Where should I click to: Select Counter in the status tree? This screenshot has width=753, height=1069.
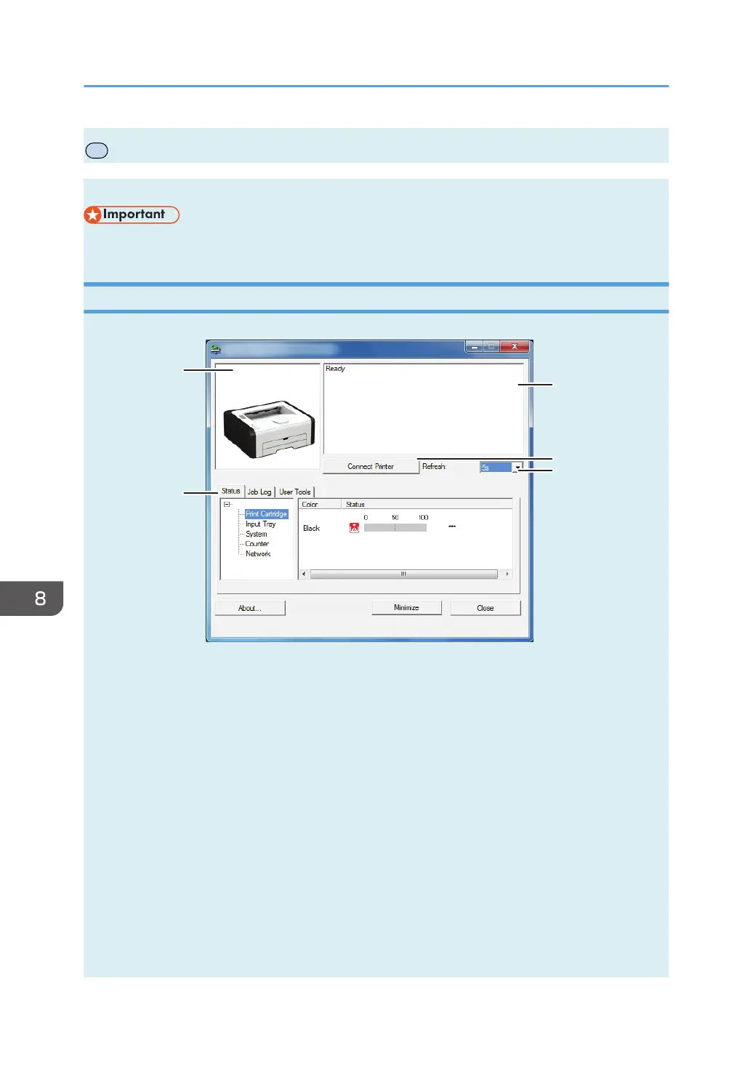257,544
